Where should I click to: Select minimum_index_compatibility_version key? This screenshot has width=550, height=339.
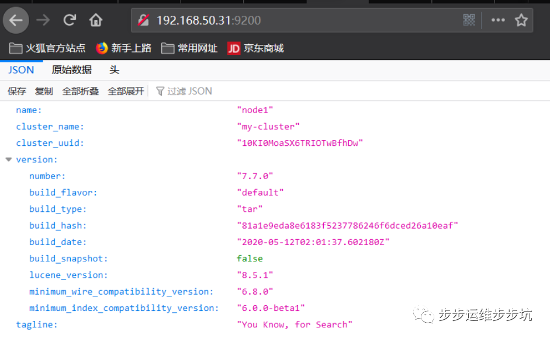[x=124, y=308]
